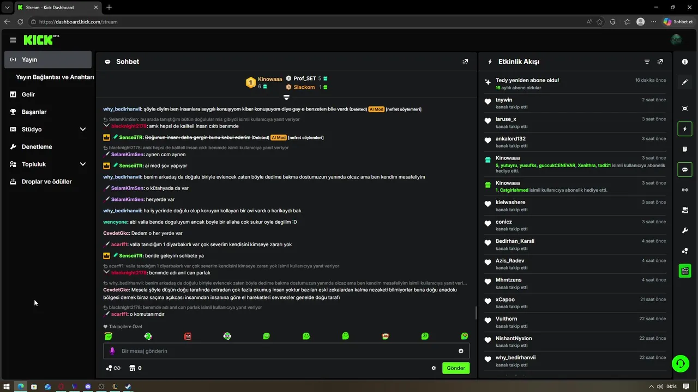This screenshot has width=698, height=392.
Task: Collapse the gift leaderboard with arrow
Action: pyautogui.click(x=286, y=97)
